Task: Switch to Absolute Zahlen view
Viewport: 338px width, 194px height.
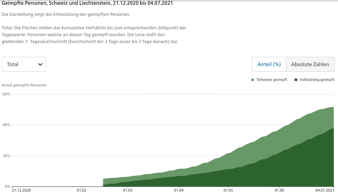Action: 310,64
